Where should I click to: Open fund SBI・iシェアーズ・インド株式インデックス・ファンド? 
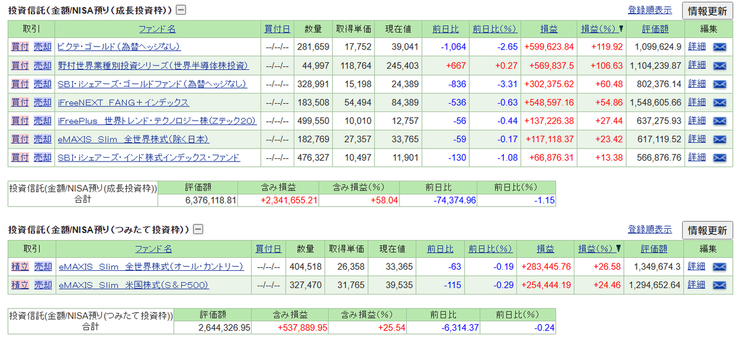(x=148, y=158)
